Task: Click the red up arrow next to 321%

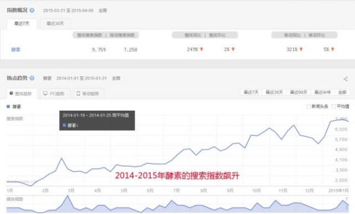Action: click(x=301, y=49)
